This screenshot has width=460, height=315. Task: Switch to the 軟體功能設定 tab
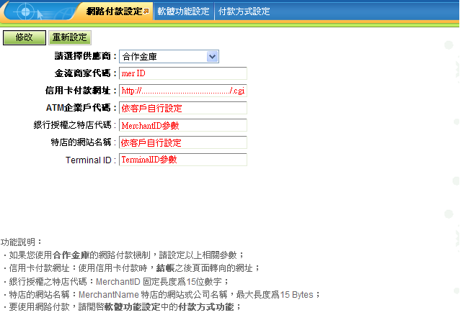pos(183,12)
